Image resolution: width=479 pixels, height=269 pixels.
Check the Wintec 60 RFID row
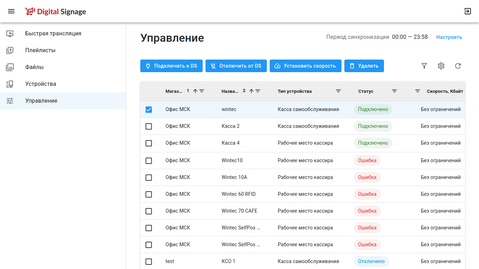[149, 194]
